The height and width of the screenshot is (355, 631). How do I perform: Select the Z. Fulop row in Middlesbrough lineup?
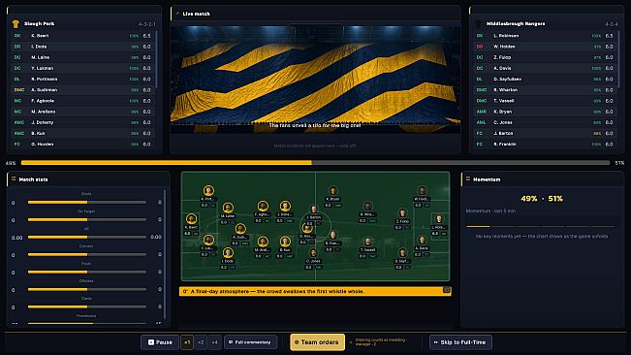pos(545,57)
